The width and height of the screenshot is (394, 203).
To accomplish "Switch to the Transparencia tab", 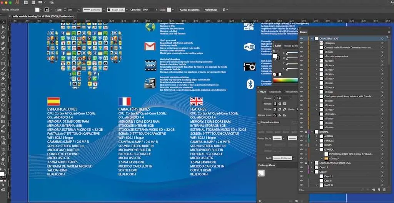I will click(291, 92).
